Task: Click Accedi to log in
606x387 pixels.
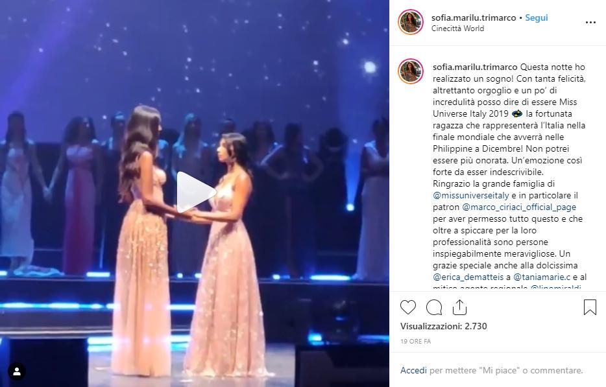Action: pos(413,370)
